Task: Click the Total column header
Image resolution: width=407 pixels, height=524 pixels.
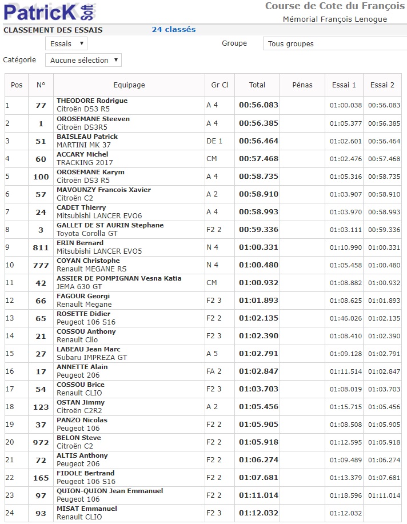Action: pyautogui.click(x=257, y=85)
